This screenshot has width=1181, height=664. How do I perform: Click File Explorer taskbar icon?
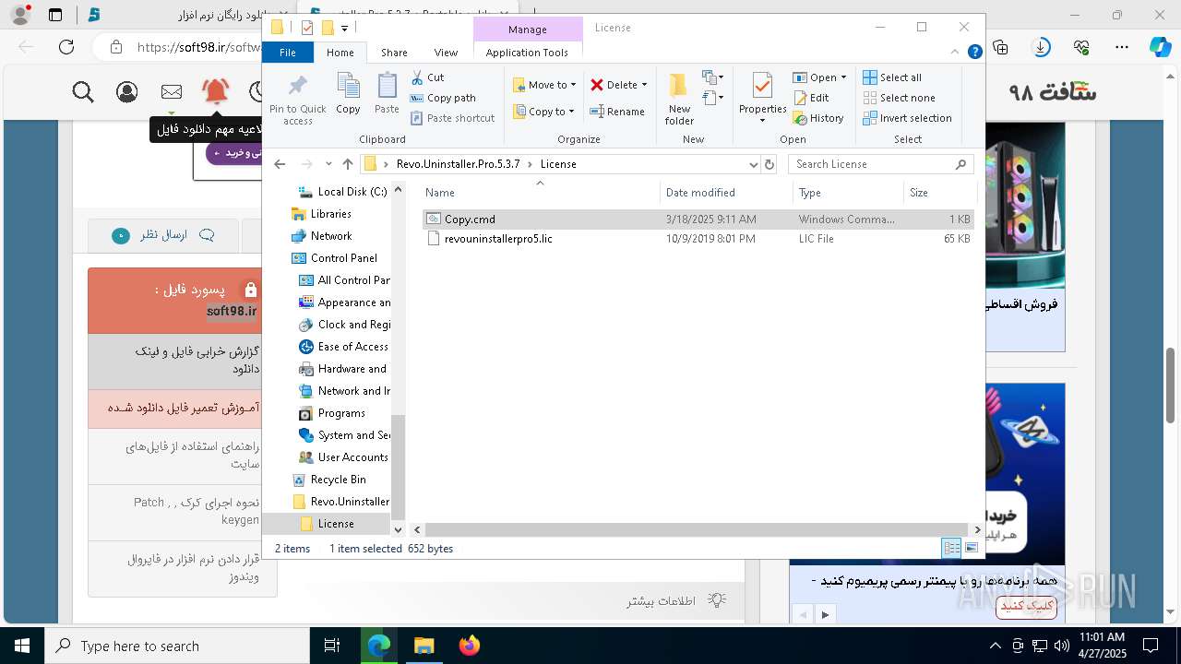423,646
